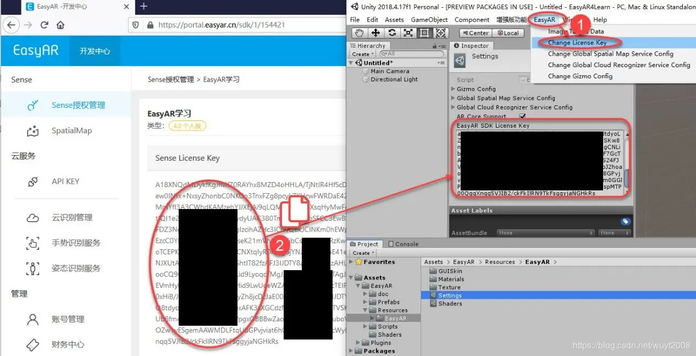Select the Shaders asset in Project
The width and height of the screenshot is (696, 356).
pyautogui.click(x=450, y=304)
